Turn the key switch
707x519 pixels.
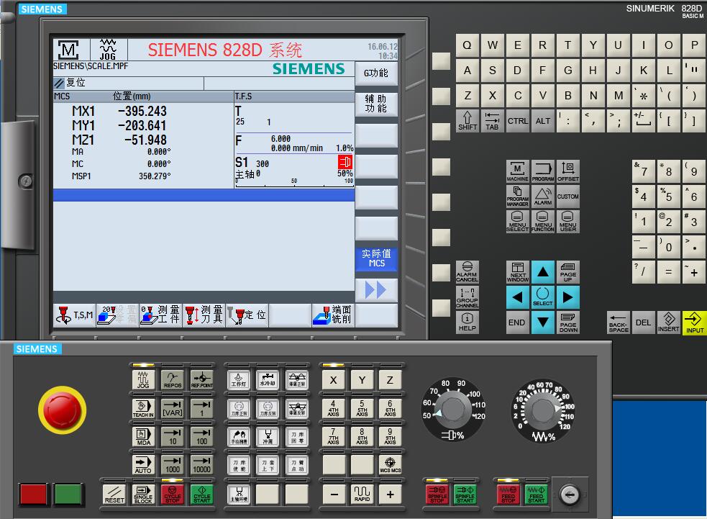tap(570, 495)
